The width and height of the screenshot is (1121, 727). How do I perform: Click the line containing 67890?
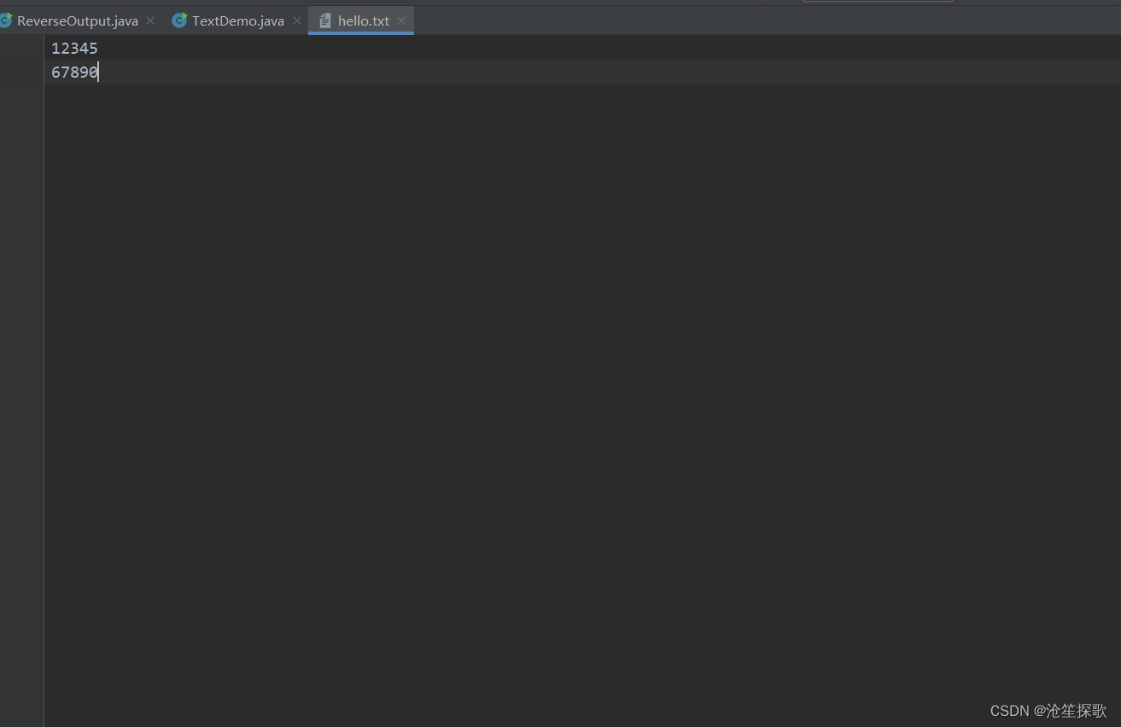tap(73, 72)
